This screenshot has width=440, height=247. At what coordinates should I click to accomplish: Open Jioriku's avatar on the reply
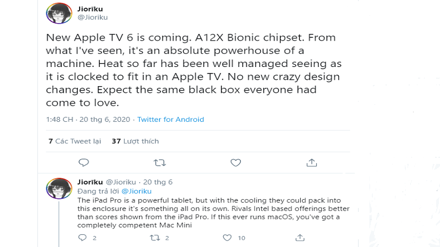[x=58, y=188]
